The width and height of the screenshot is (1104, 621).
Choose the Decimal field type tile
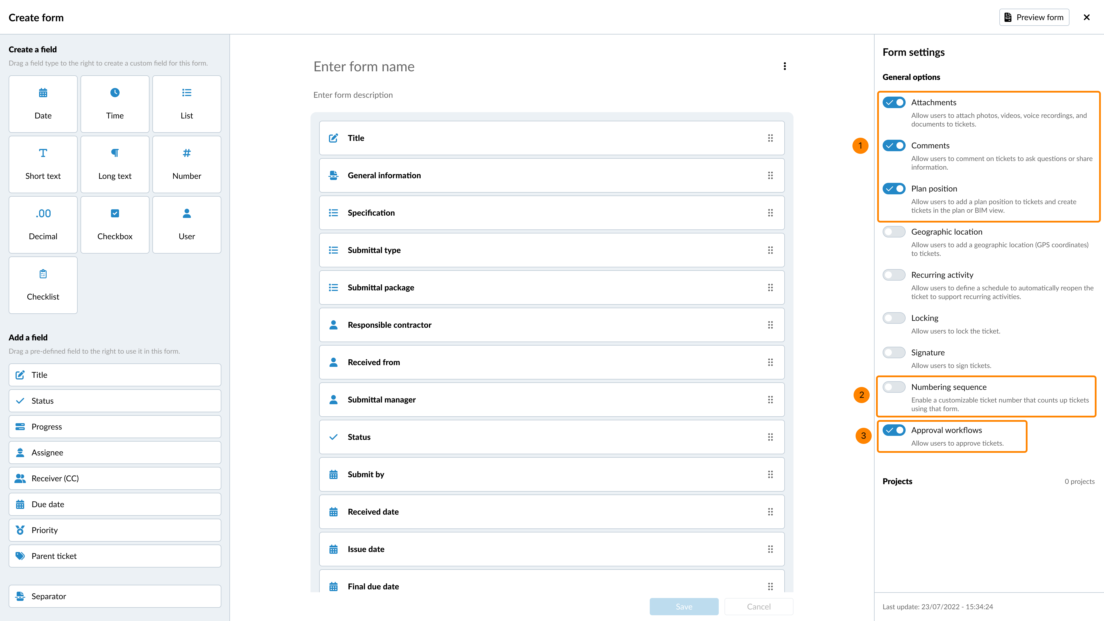point(43,225)
